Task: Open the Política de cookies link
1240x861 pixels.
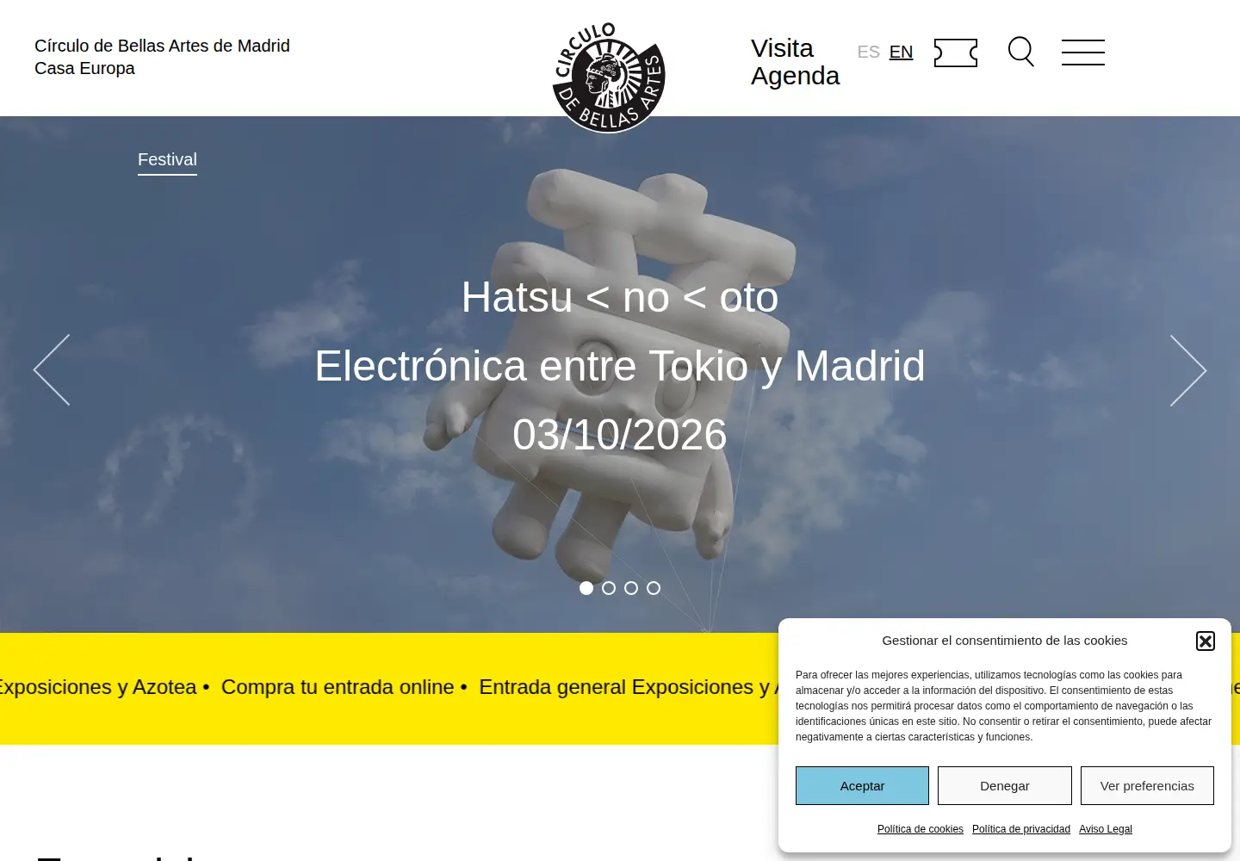Action: point(921,829)
